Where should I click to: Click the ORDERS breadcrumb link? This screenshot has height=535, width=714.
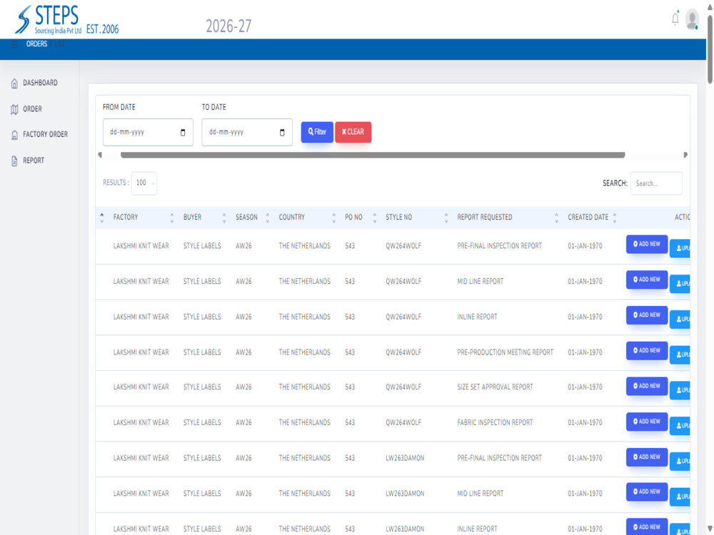coord(36,44)
